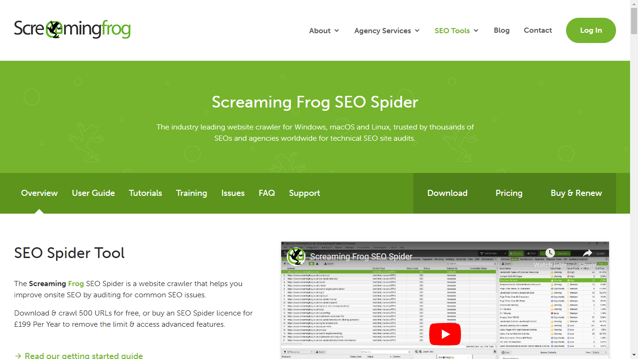Click the Watch later clock icon
The width and height of the screenshot is (638, 359).
click(x=550, y=253)
